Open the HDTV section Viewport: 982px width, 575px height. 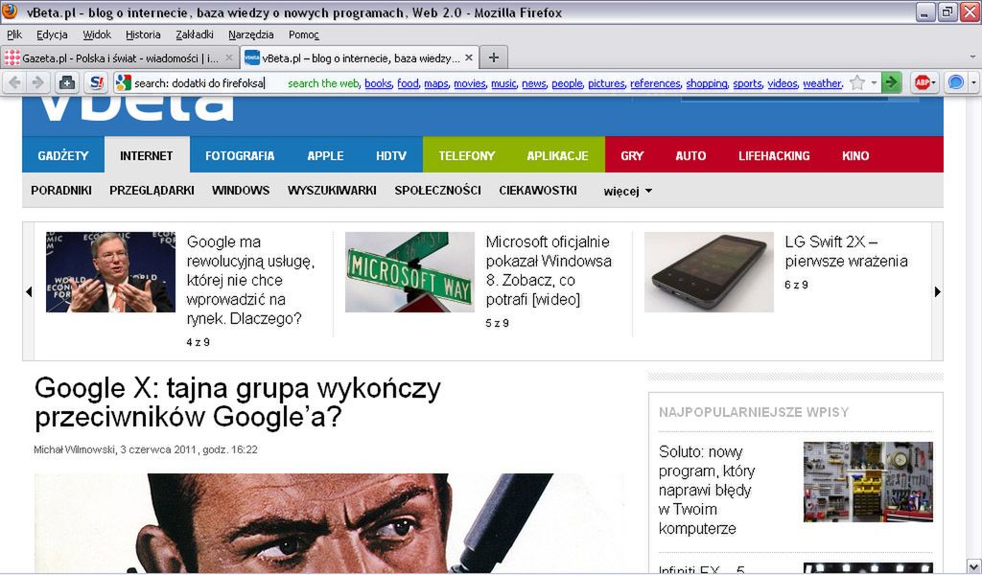391,155
